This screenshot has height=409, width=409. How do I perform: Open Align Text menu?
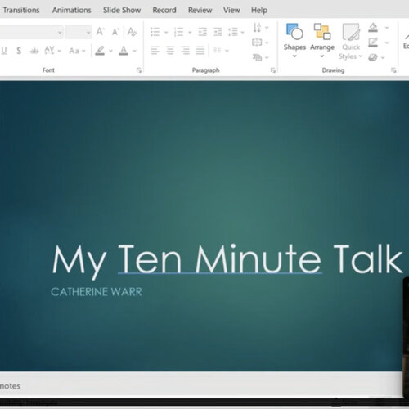[260, 43]
